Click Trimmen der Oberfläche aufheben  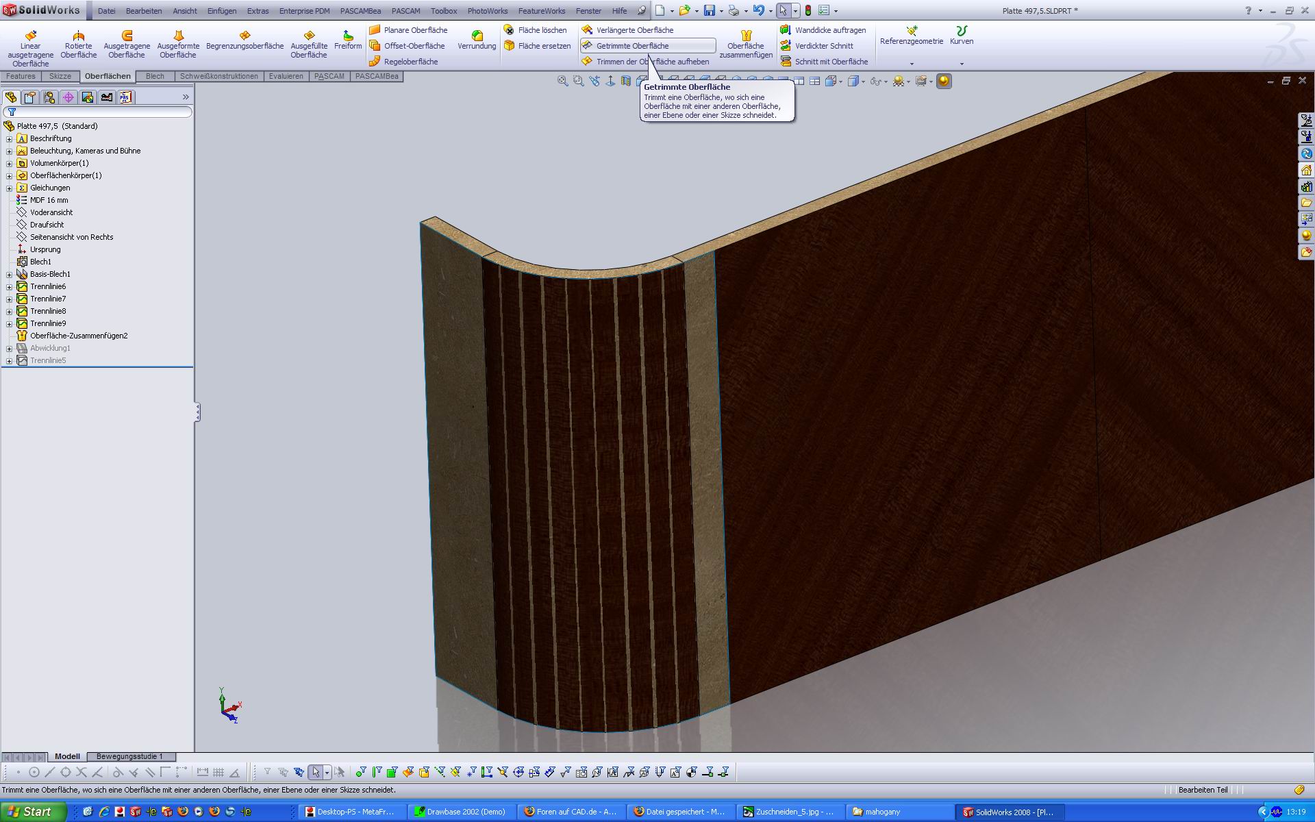(x=644, y=62)
